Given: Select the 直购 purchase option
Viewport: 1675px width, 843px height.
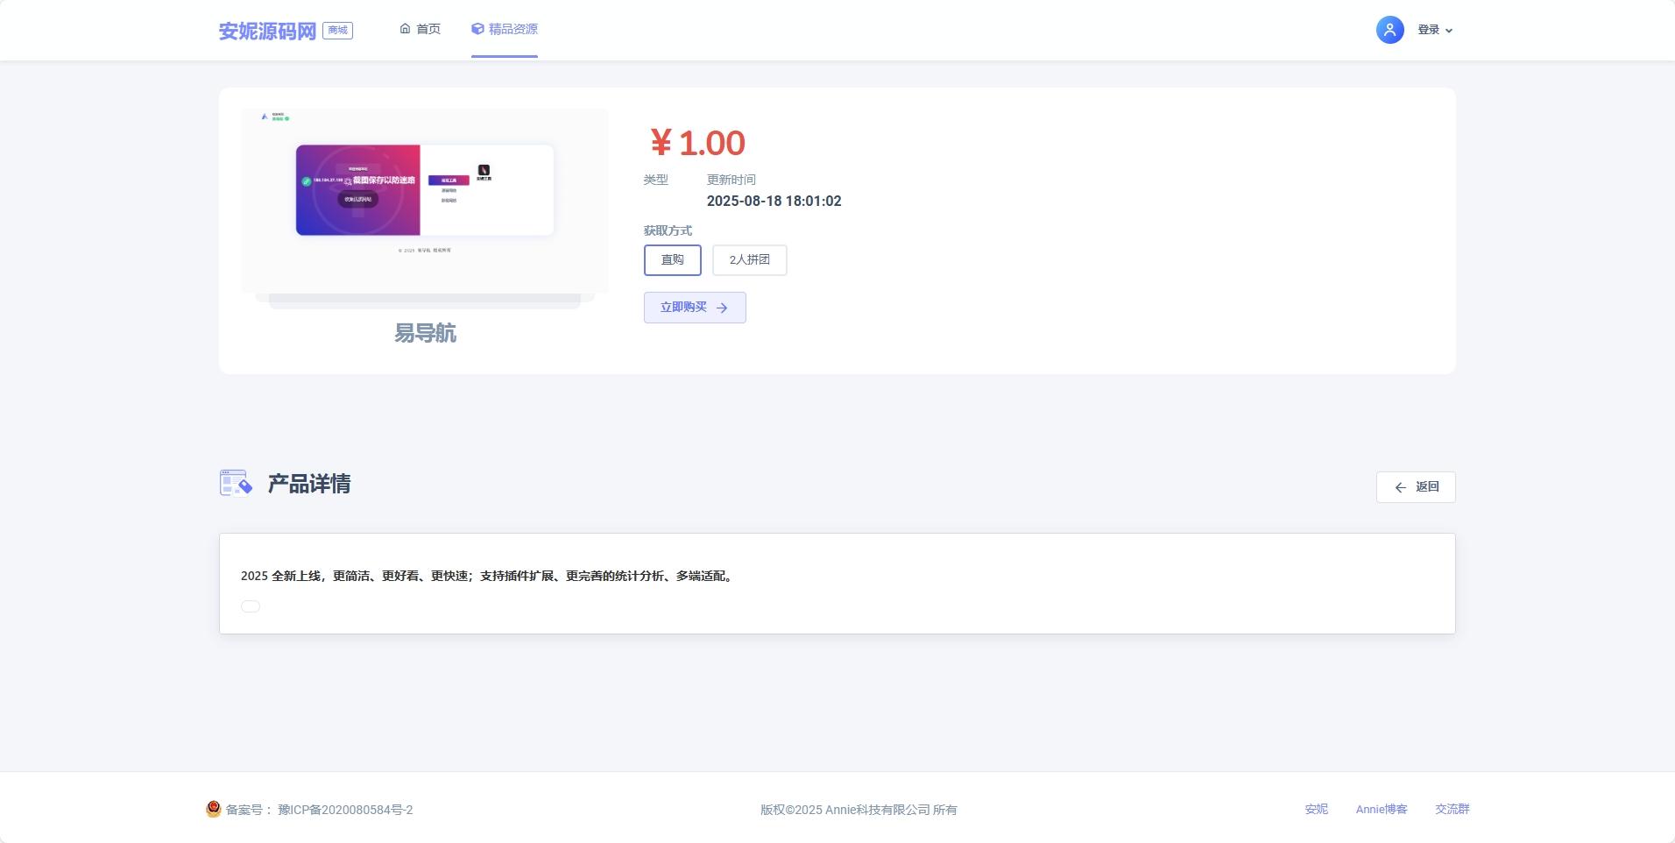Looking at the screenshot, I should tap(672, 260).
